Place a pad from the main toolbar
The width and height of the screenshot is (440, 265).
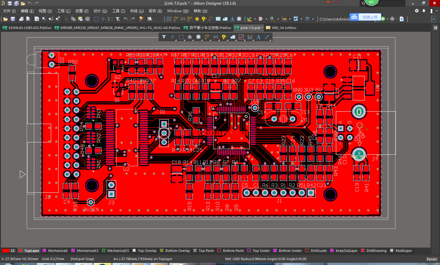tap(197, 19)
